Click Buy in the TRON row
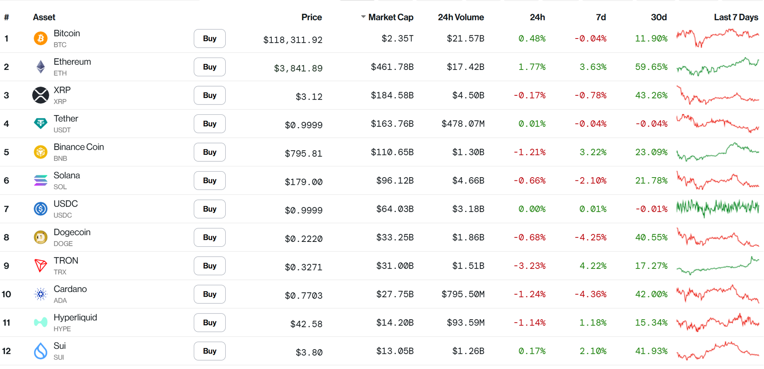The height and width of the screenshot is (369, 764). 210,266
